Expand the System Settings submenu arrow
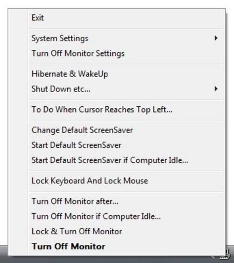The image size is (234, 263). (216, 38)
